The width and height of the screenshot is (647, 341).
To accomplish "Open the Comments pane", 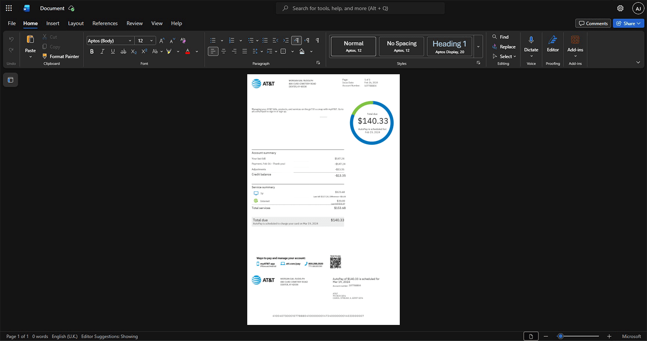I will (x=593, y=23).
